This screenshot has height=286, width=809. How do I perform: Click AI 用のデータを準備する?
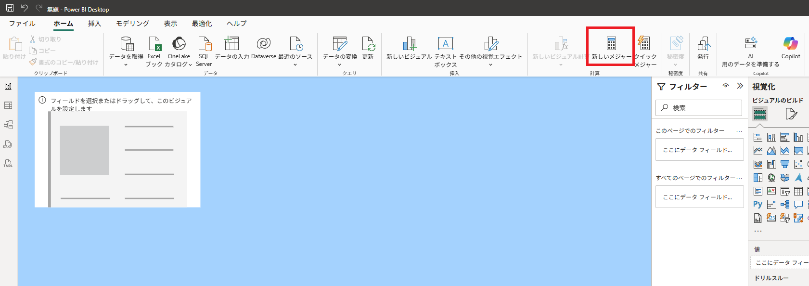750,52
